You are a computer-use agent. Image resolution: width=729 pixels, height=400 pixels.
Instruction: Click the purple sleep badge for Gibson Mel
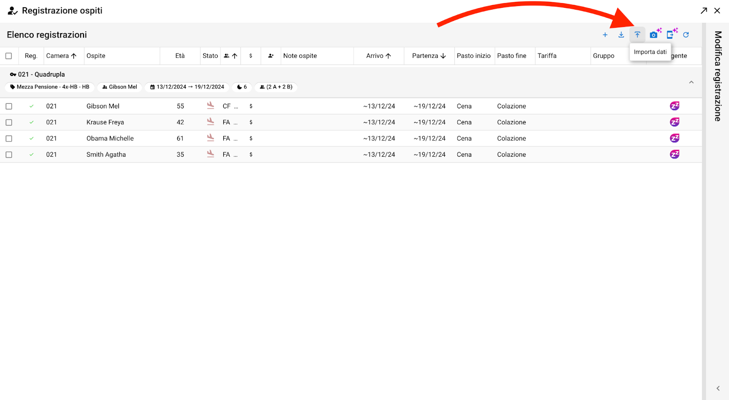[x=674, y=106]
